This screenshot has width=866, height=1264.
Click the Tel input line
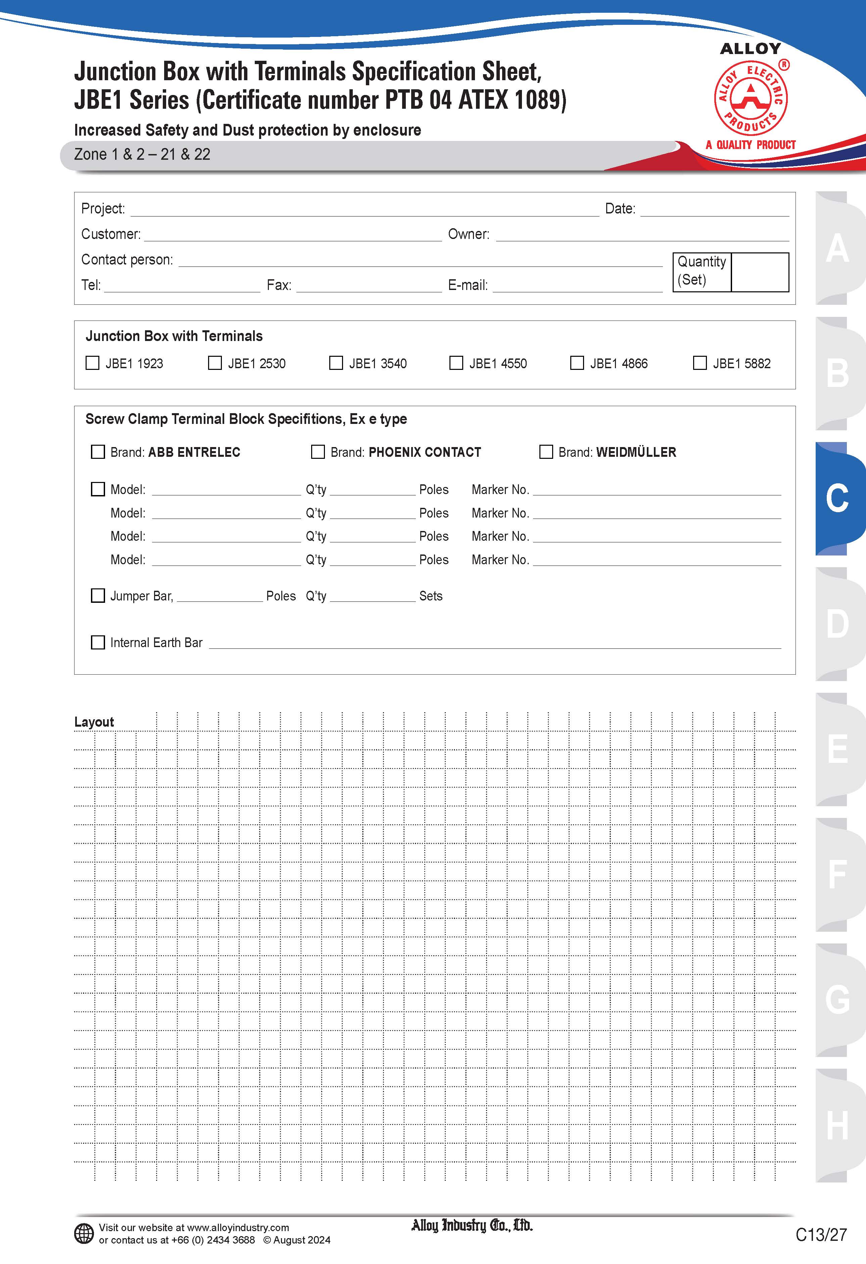(182, 286)
